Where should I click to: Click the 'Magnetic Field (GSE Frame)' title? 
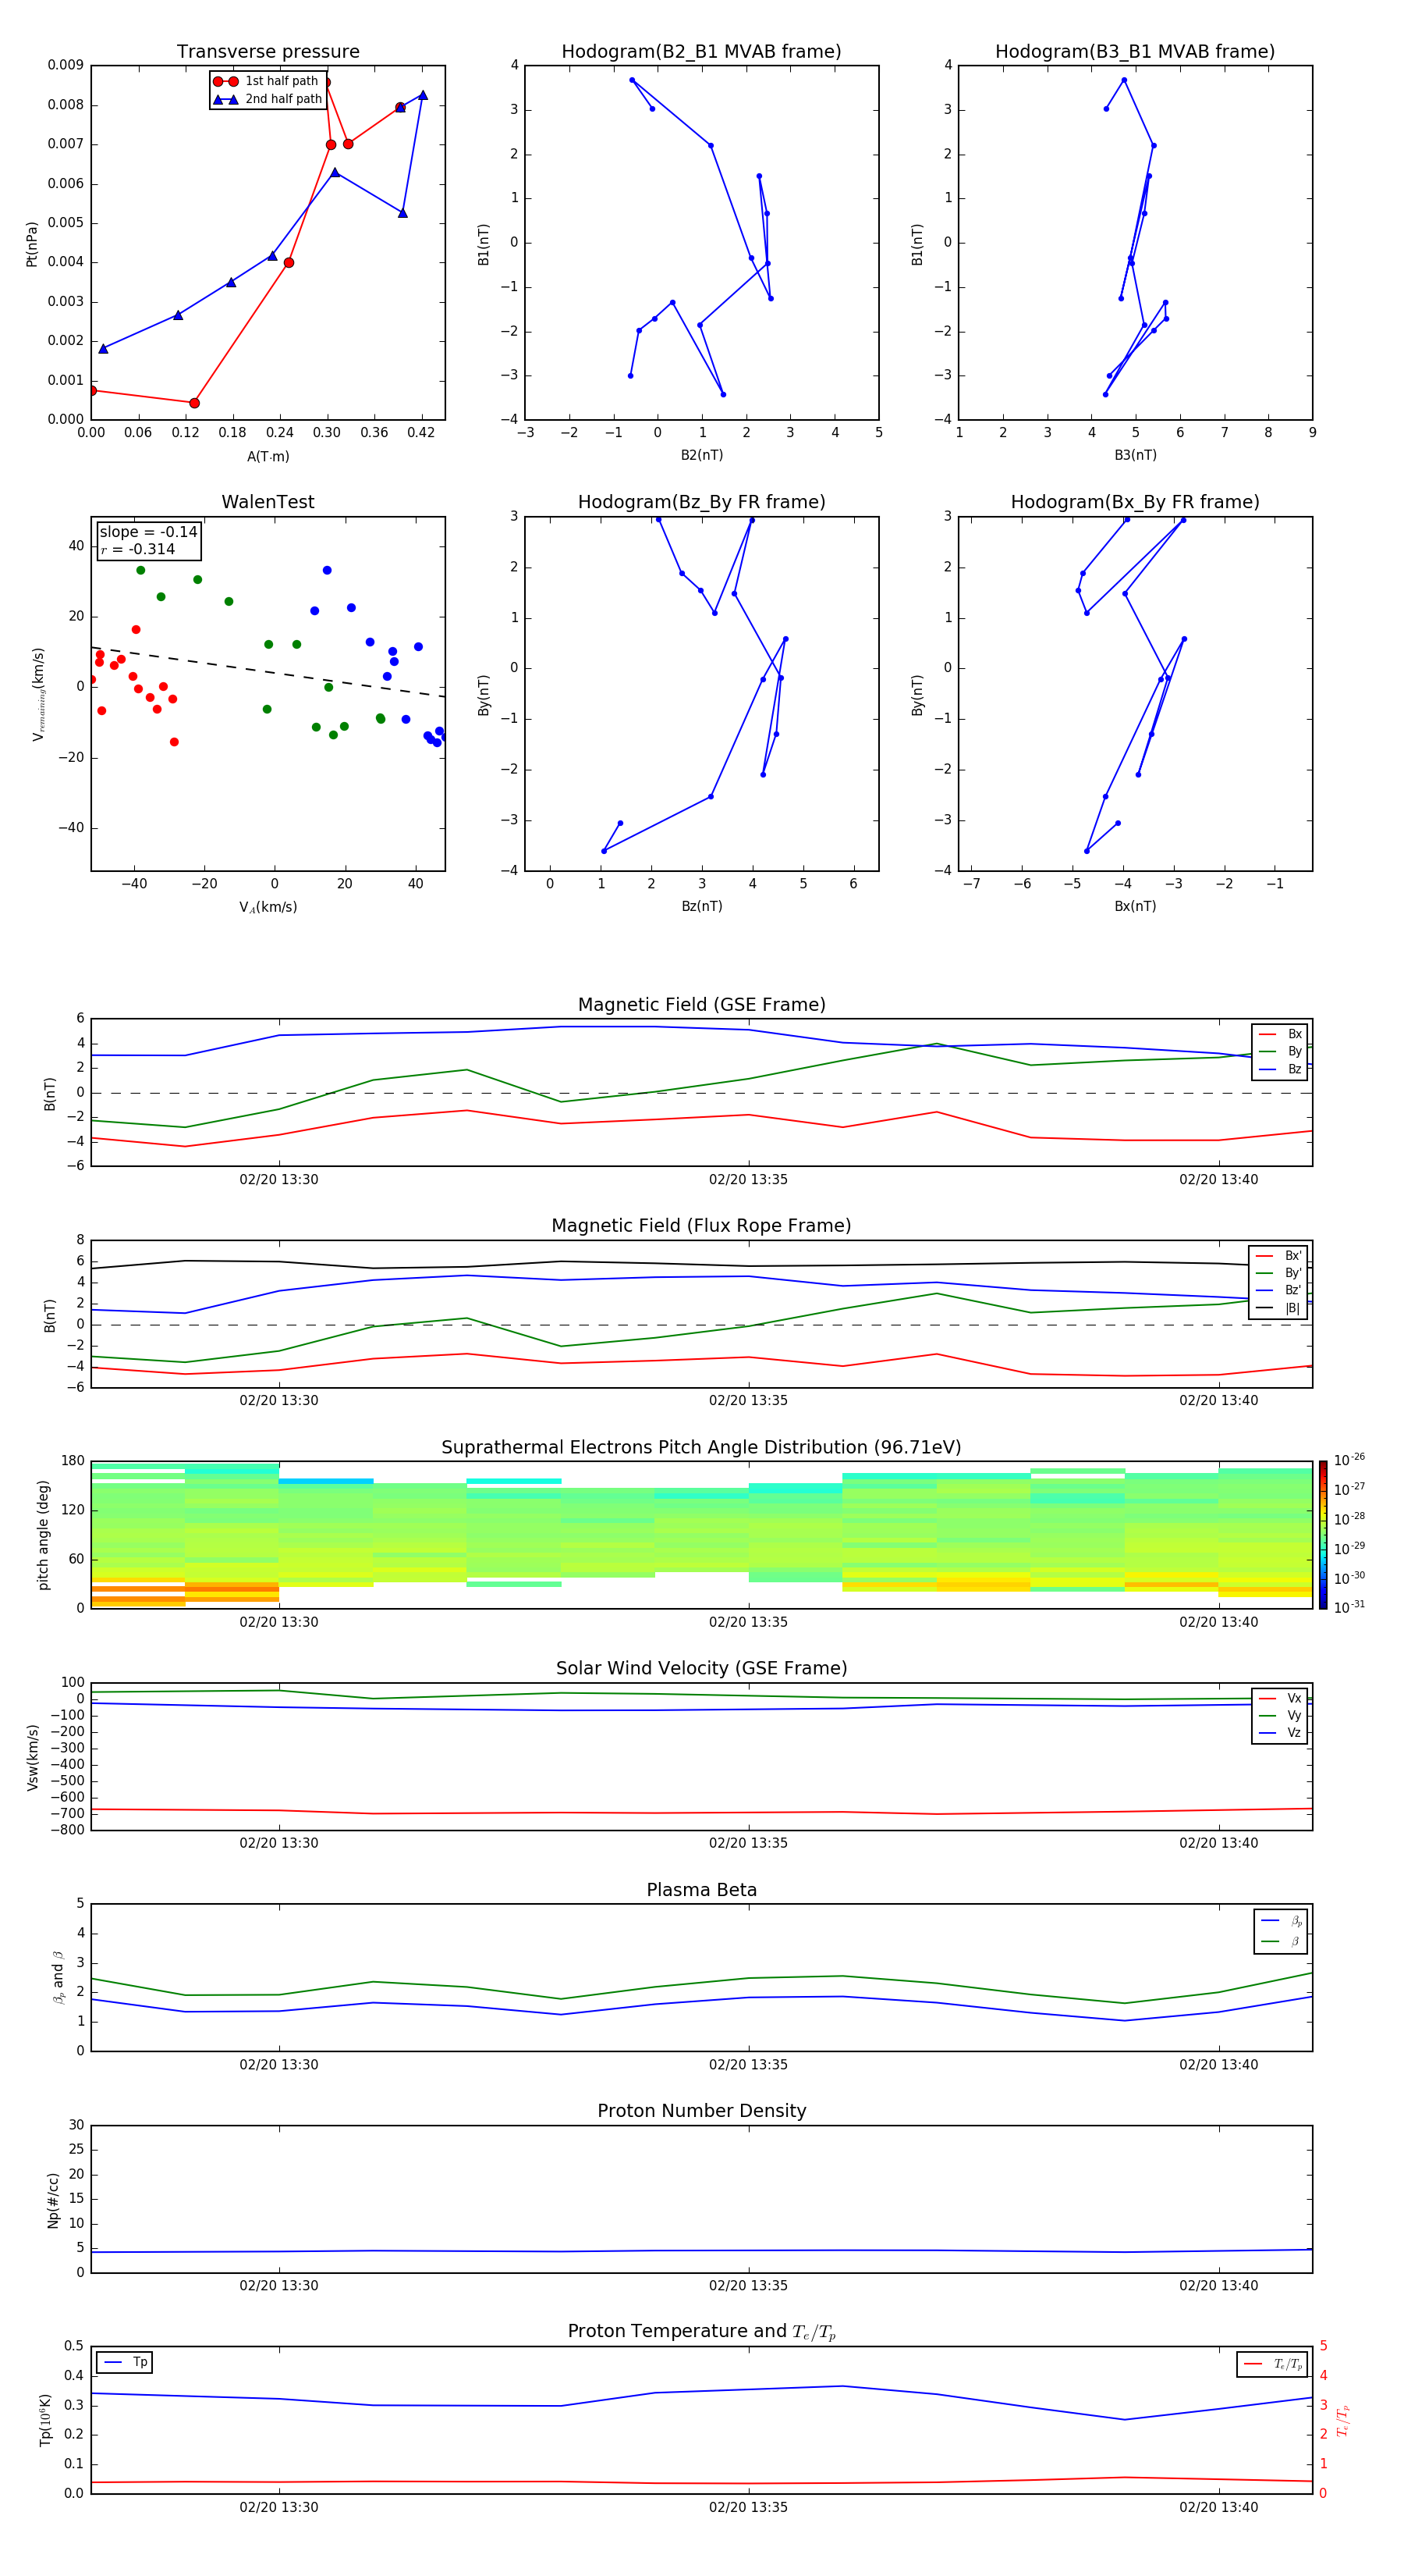pos(701,1005)
